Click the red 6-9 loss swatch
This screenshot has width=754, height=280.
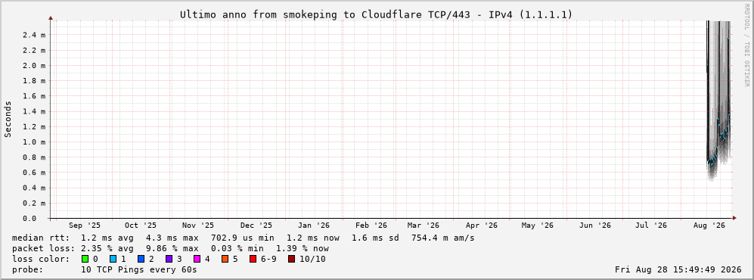(x=253, y=260)
